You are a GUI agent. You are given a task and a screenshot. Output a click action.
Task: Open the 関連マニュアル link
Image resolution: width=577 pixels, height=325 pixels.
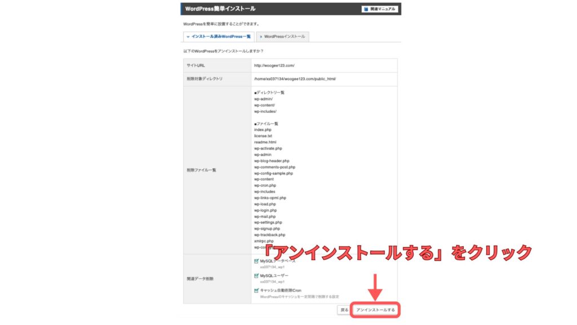tap(379, 9)
